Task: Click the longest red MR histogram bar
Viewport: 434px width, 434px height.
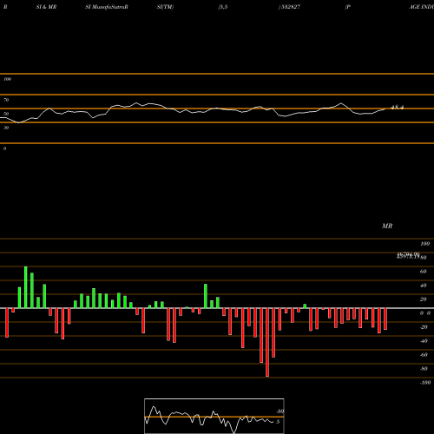Action: tap(267, 342)
